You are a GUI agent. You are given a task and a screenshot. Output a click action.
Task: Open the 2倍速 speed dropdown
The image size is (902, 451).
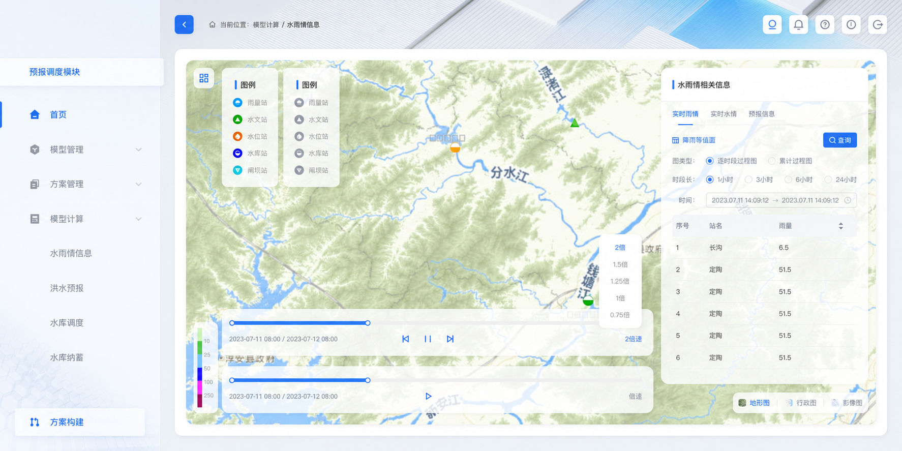coord(633,339)
